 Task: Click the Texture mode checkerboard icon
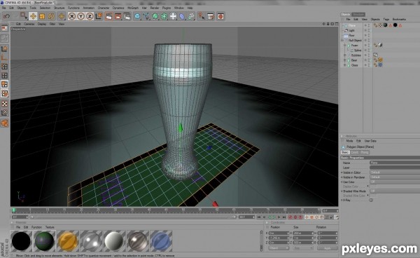[x=5, y=104]
